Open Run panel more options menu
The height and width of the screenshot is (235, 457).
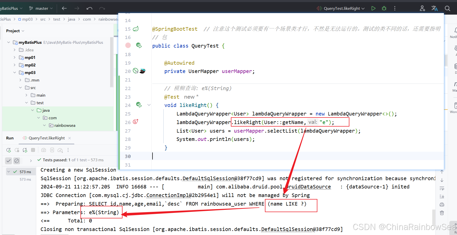tap(68, 150)
